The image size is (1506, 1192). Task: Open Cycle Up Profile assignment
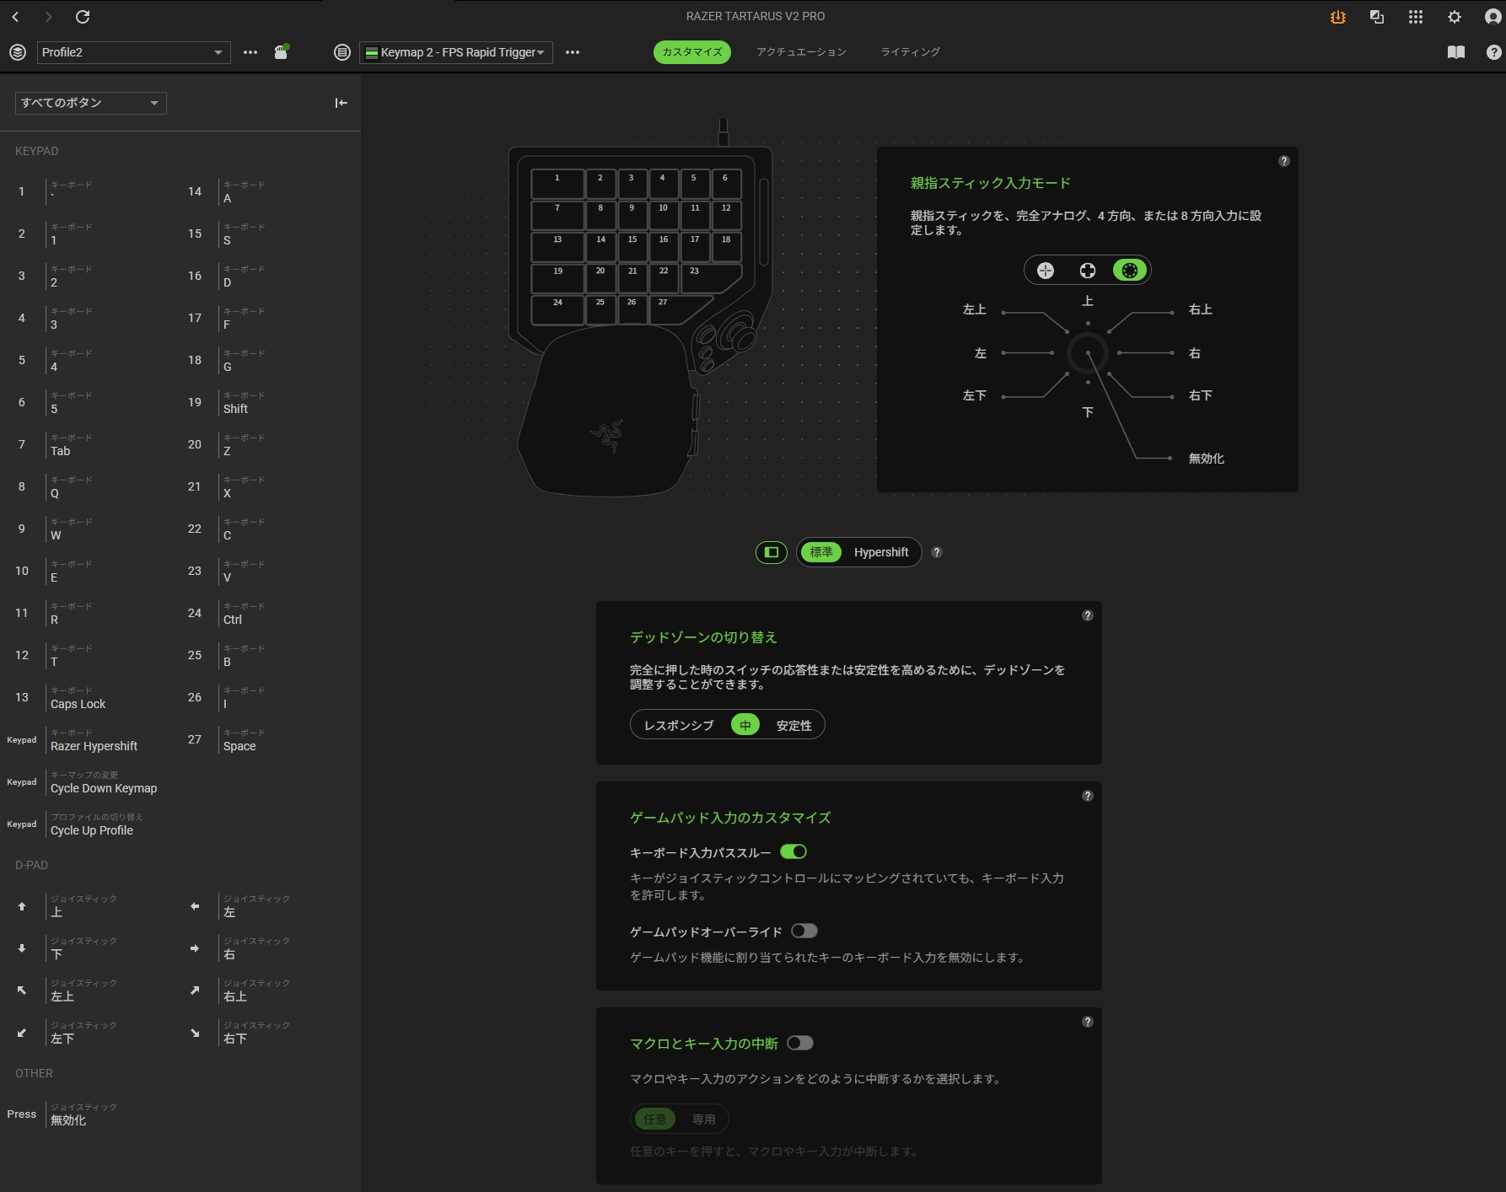tap(91, 824)
